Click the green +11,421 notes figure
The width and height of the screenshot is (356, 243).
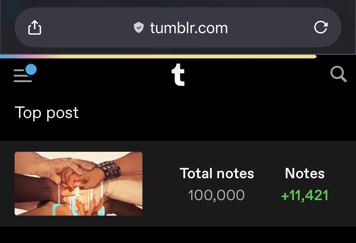click(x=305, y=195)
